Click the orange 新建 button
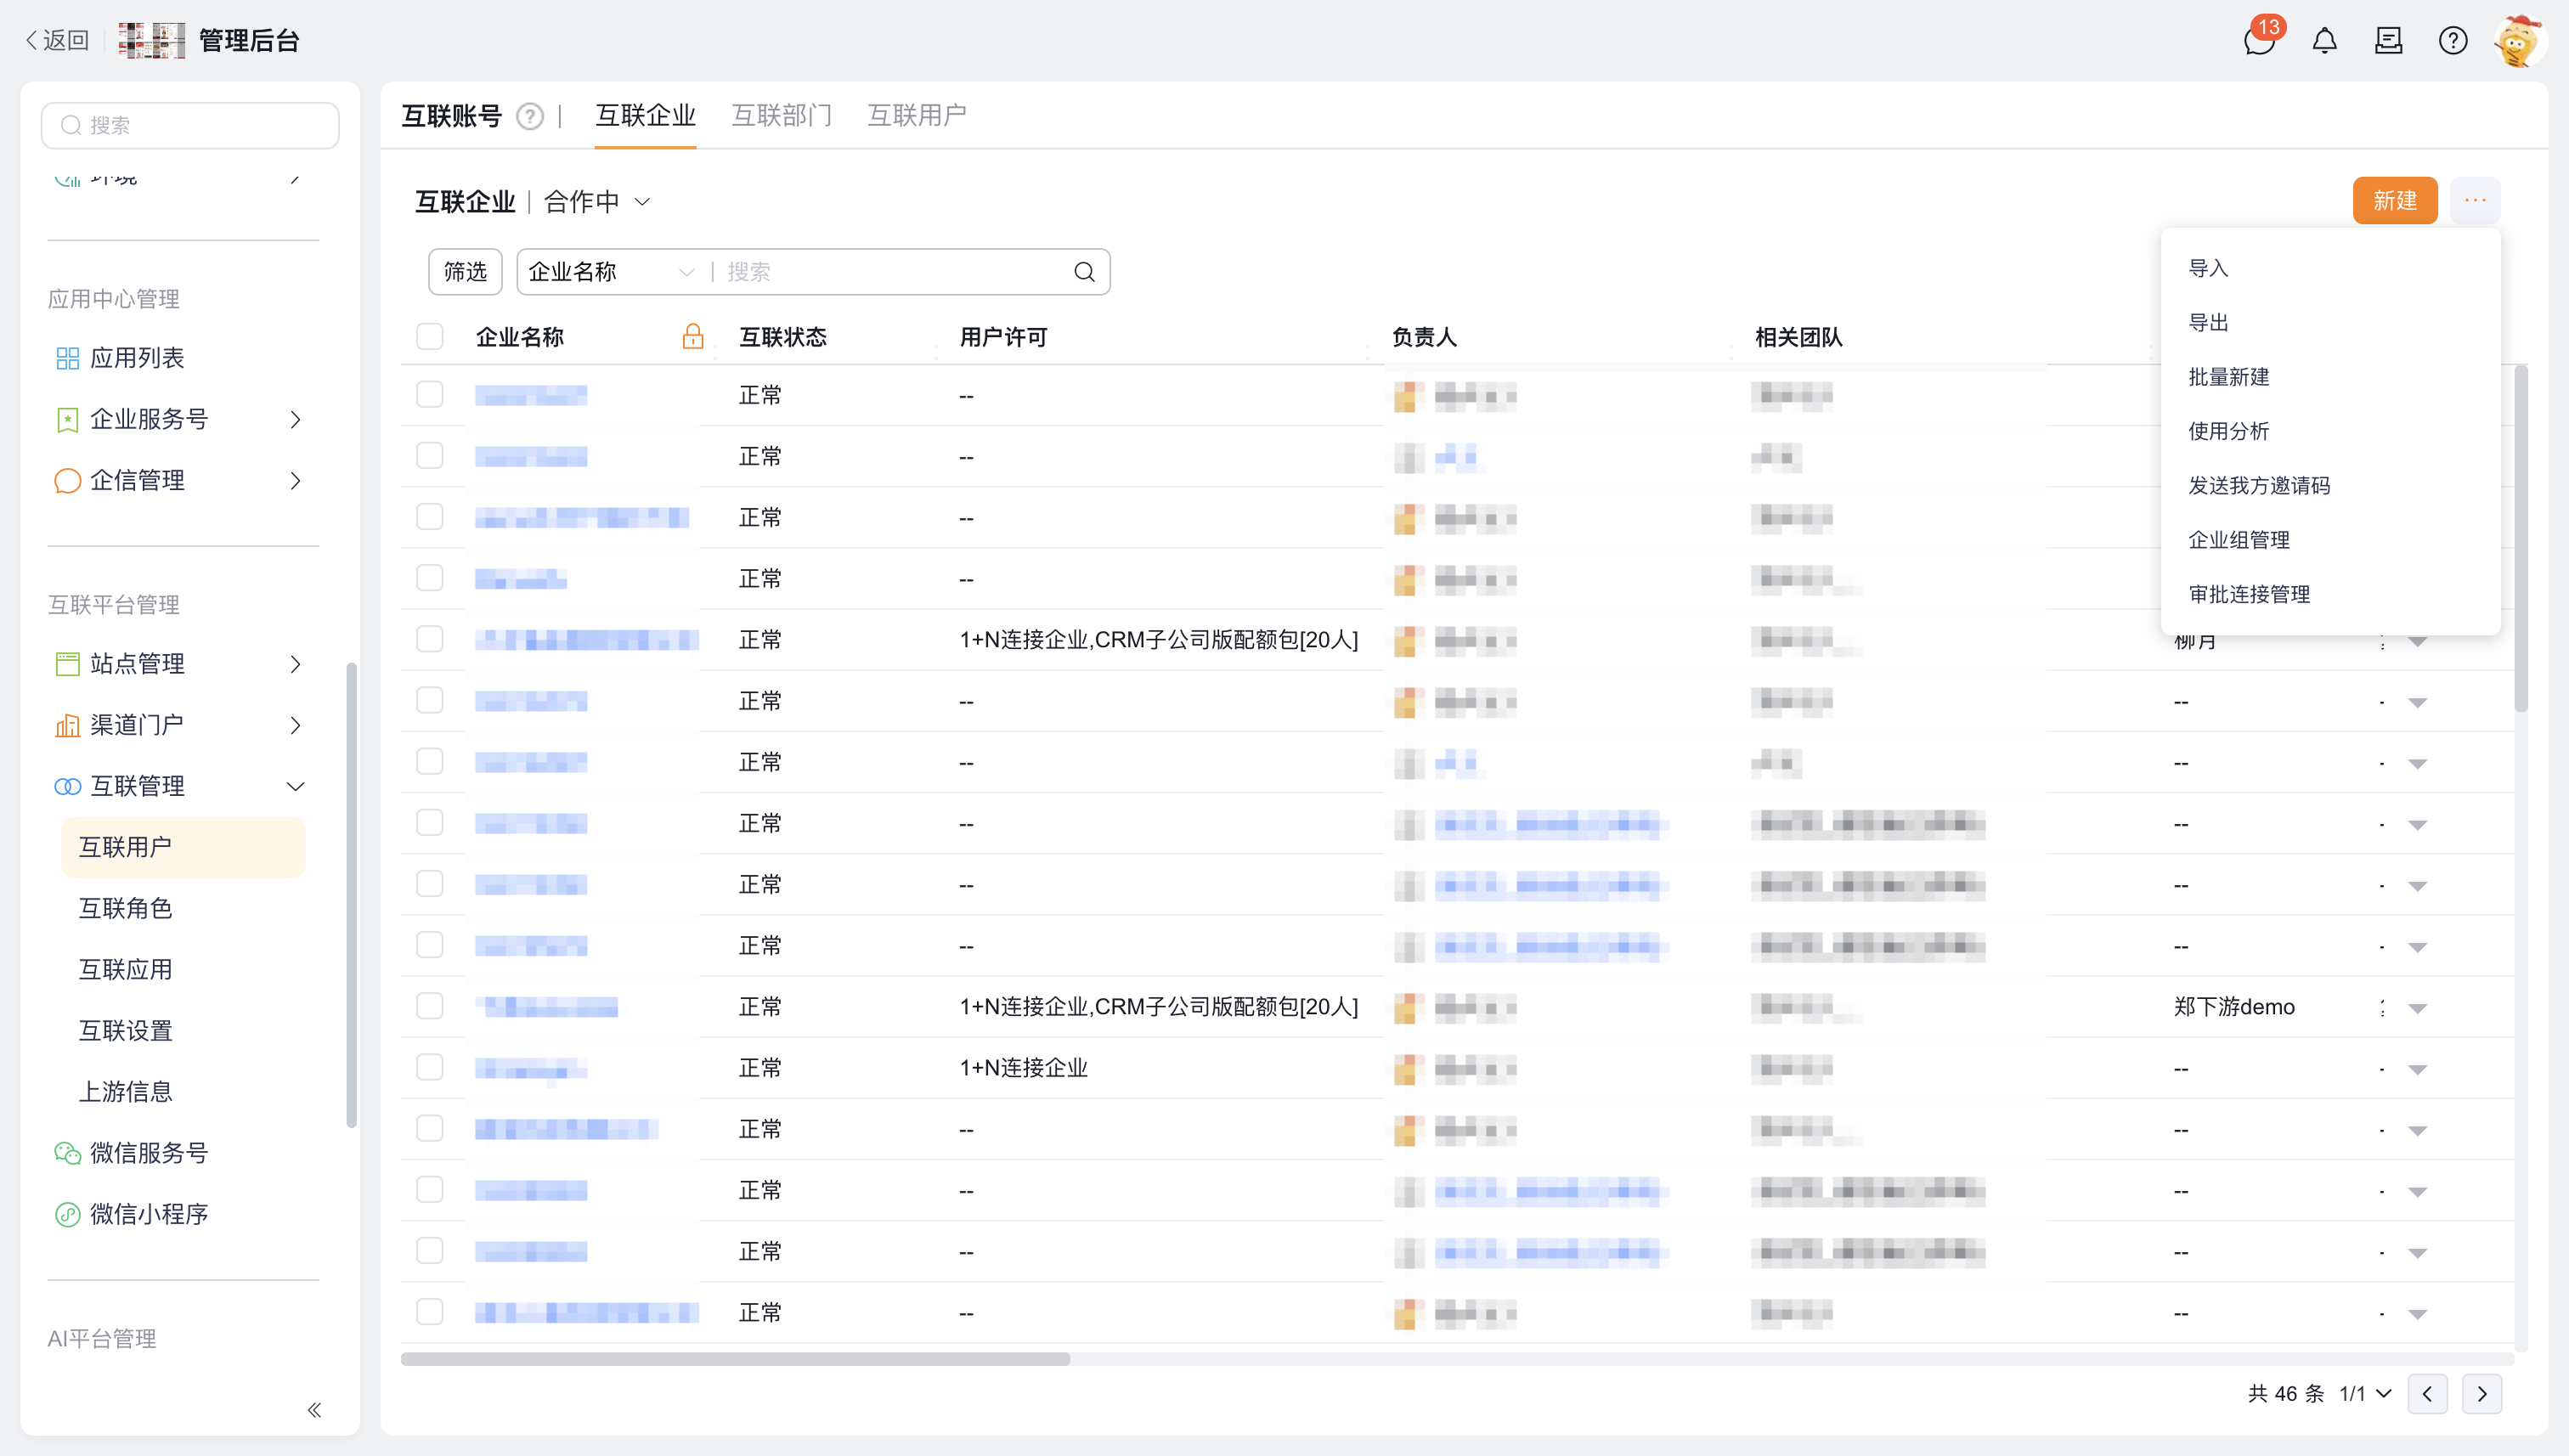The height and width of the screenshot is (1456, 2569). click(x=2395, y=201)
